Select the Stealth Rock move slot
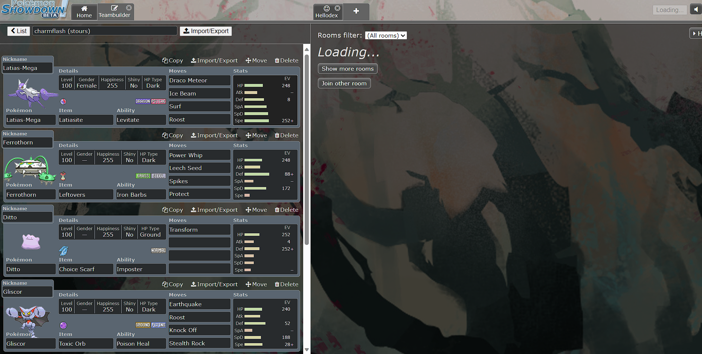The image size is (702, 354). (199, 343)
